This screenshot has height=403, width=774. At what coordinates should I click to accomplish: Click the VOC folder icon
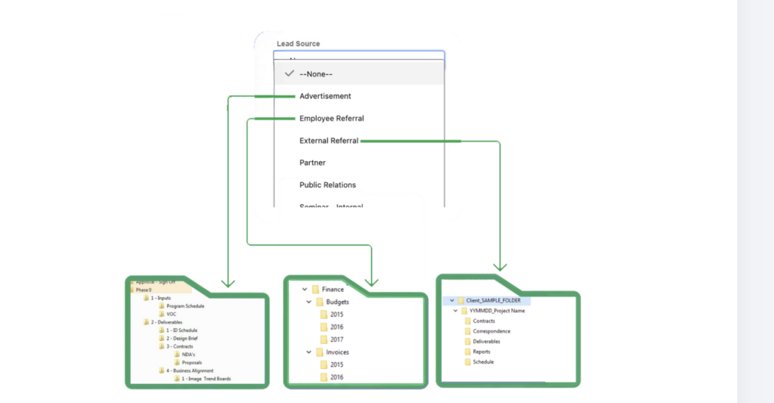[x=162, y=314]
